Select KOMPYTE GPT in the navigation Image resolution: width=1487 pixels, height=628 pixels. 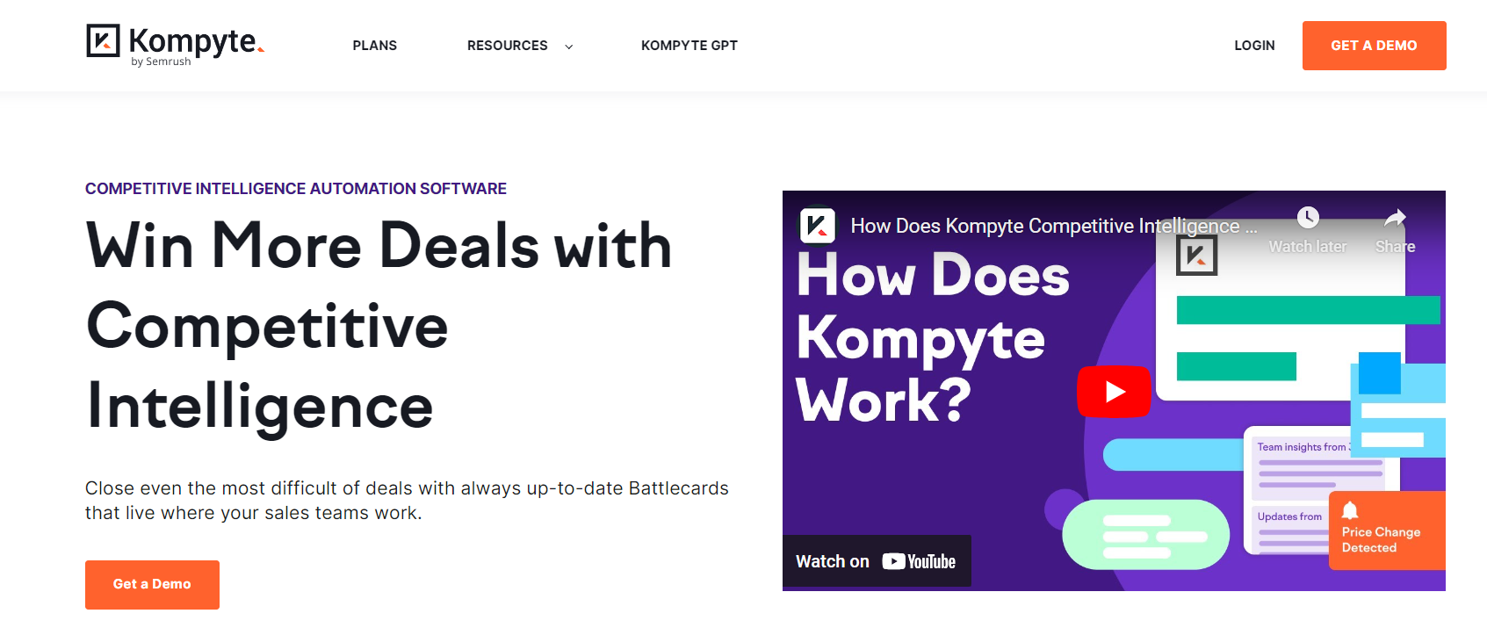(x=689, y=45)
